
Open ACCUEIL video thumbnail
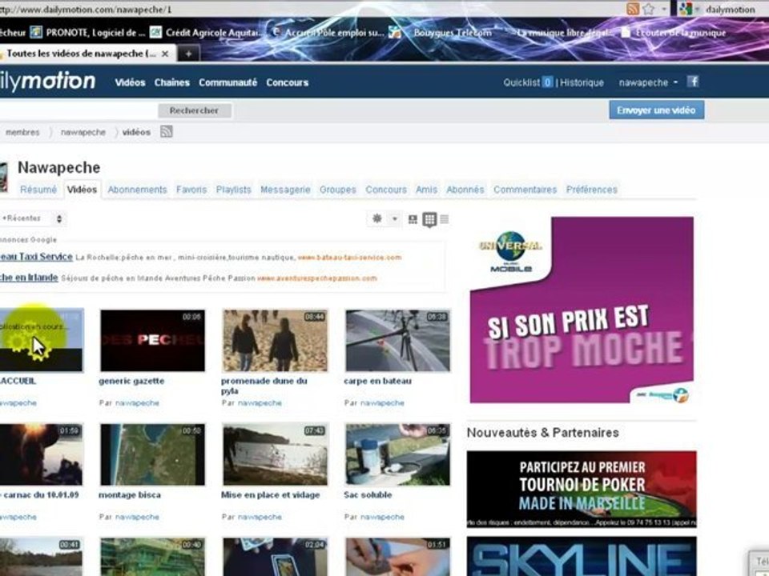point(42,340)
